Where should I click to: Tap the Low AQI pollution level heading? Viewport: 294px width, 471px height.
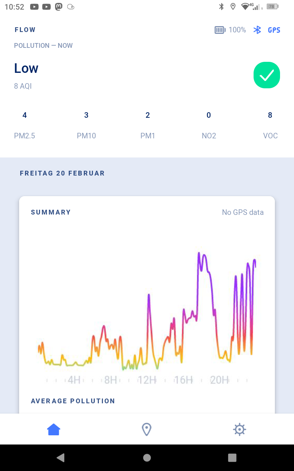coord(26,68)
